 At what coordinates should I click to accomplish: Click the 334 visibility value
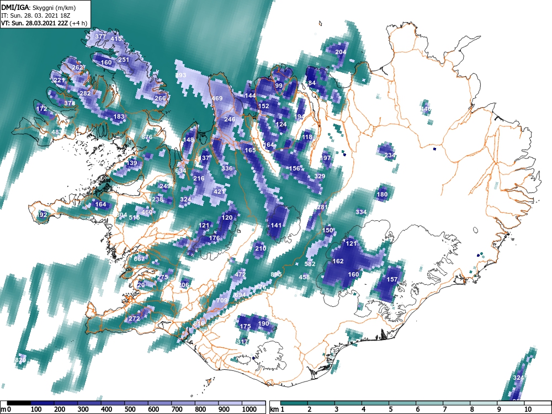361,212
